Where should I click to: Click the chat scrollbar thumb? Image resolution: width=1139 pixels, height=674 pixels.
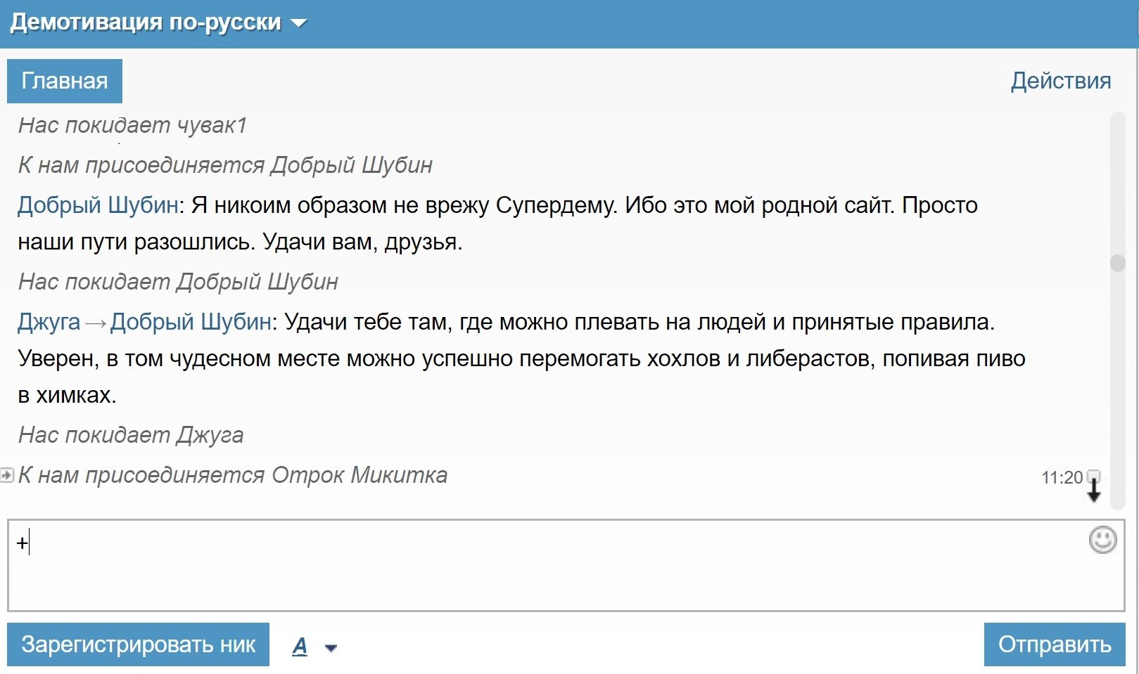1117,263
